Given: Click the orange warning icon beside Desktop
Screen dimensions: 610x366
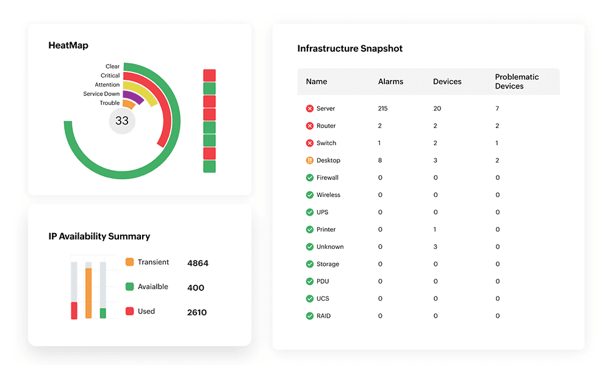Looking at the screenshot, I should [x=309, y=160].
